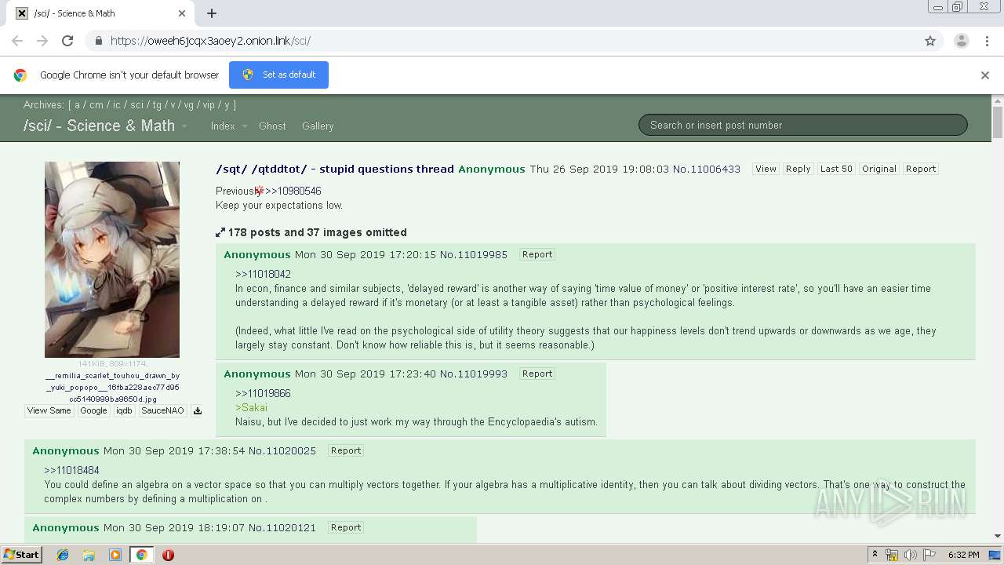Open previous thread link >>10980546
The image size is (1004, 565).
coord(293,191)
